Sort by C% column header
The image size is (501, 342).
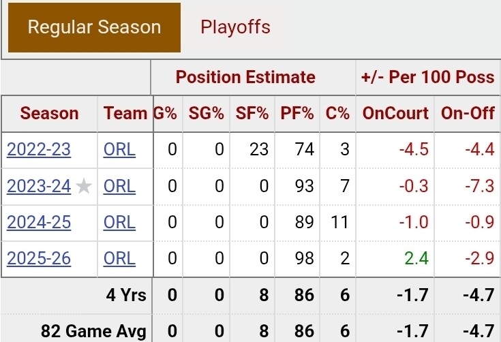(336, 114)
